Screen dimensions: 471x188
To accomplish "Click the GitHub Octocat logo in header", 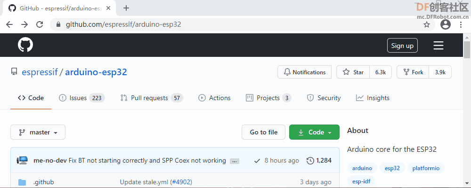I will (x=25, y=45).
